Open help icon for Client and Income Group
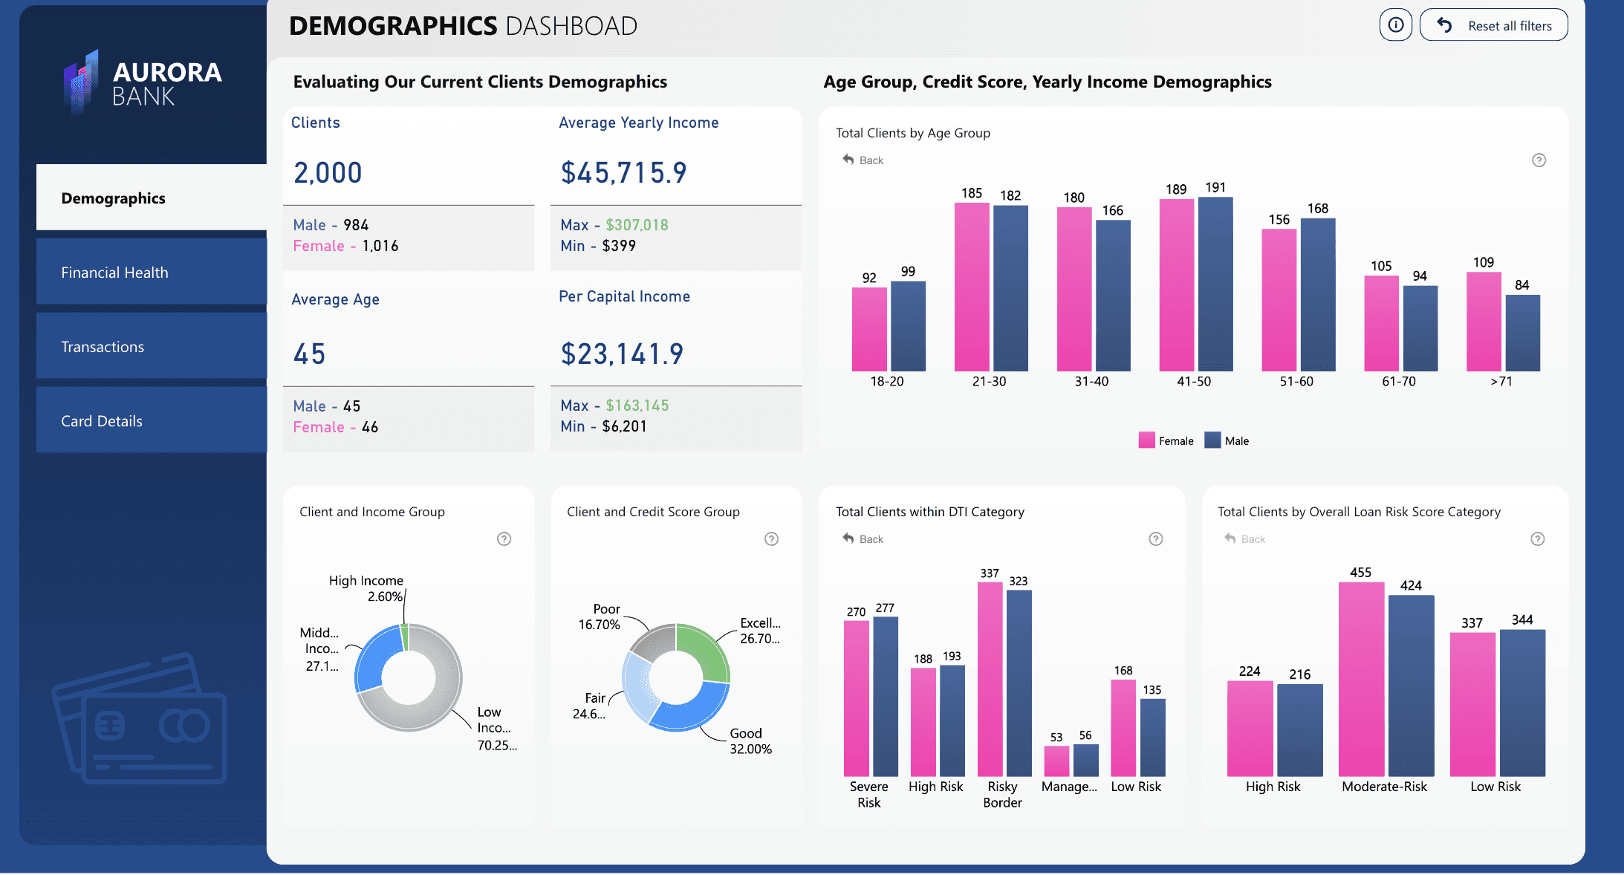Image resolution: width=1624 pixels, height=875 pixels. pyautogui.click(x=504, y=539)
